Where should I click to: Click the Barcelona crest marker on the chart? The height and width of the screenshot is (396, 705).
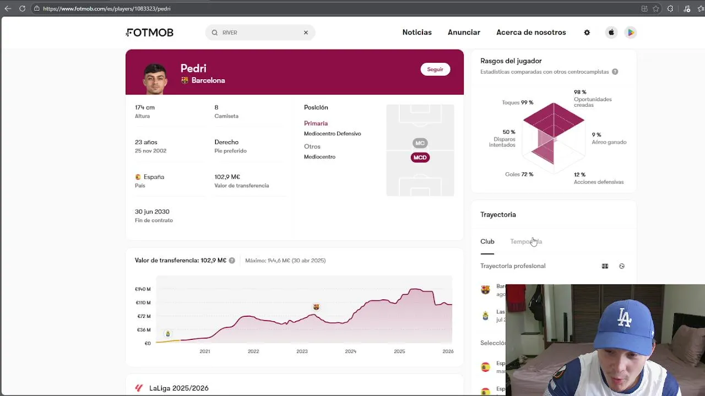tap(316, 307)
